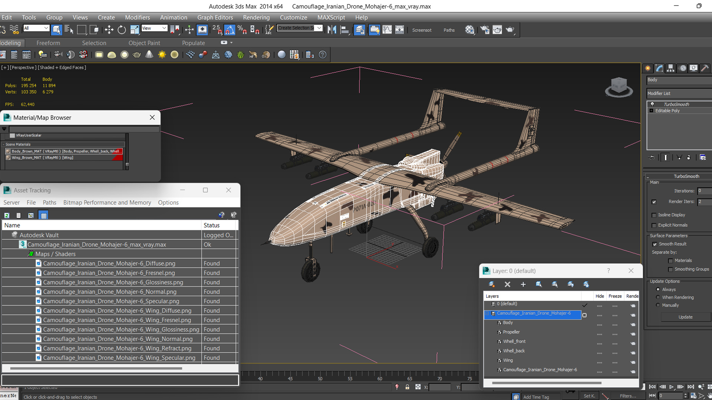Image resolution: width=712 pixels, height=400 pixels.
Task: Open the Create Selection Set dropdown
Action: pyautogui.click(x=300, y=28)
